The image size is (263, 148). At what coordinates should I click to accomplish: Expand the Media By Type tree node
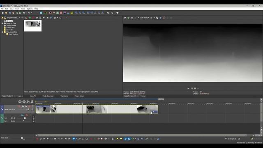pos(2,23)
